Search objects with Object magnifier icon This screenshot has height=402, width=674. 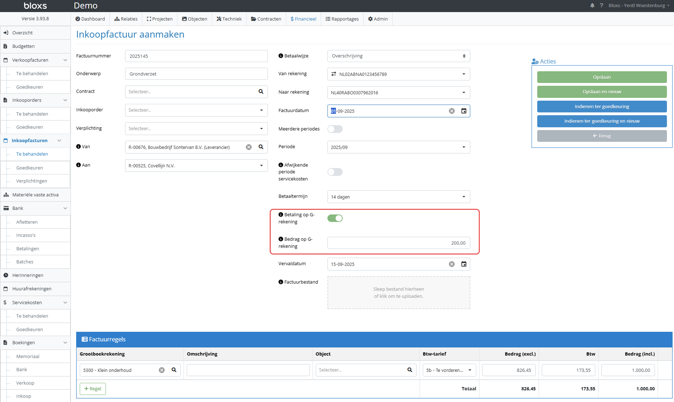coord(410,370)
